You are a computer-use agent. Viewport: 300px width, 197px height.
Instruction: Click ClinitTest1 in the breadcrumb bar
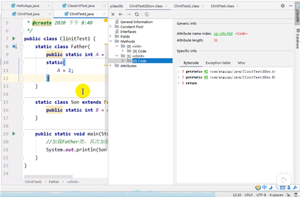(33, 182)
